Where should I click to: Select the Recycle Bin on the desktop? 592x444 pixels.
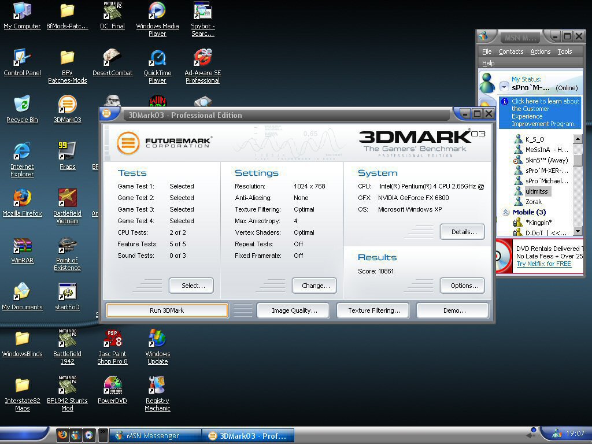22,110
